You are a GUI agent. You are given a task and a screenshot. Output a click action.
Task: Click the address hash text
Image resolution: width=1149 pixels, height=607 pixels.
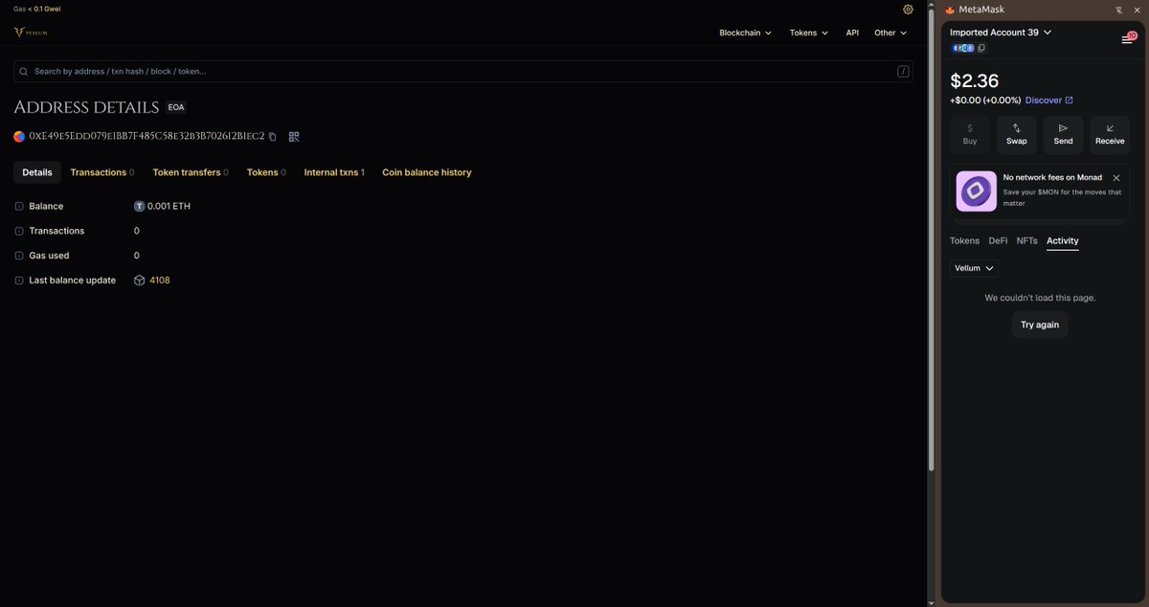pos(146,137)
